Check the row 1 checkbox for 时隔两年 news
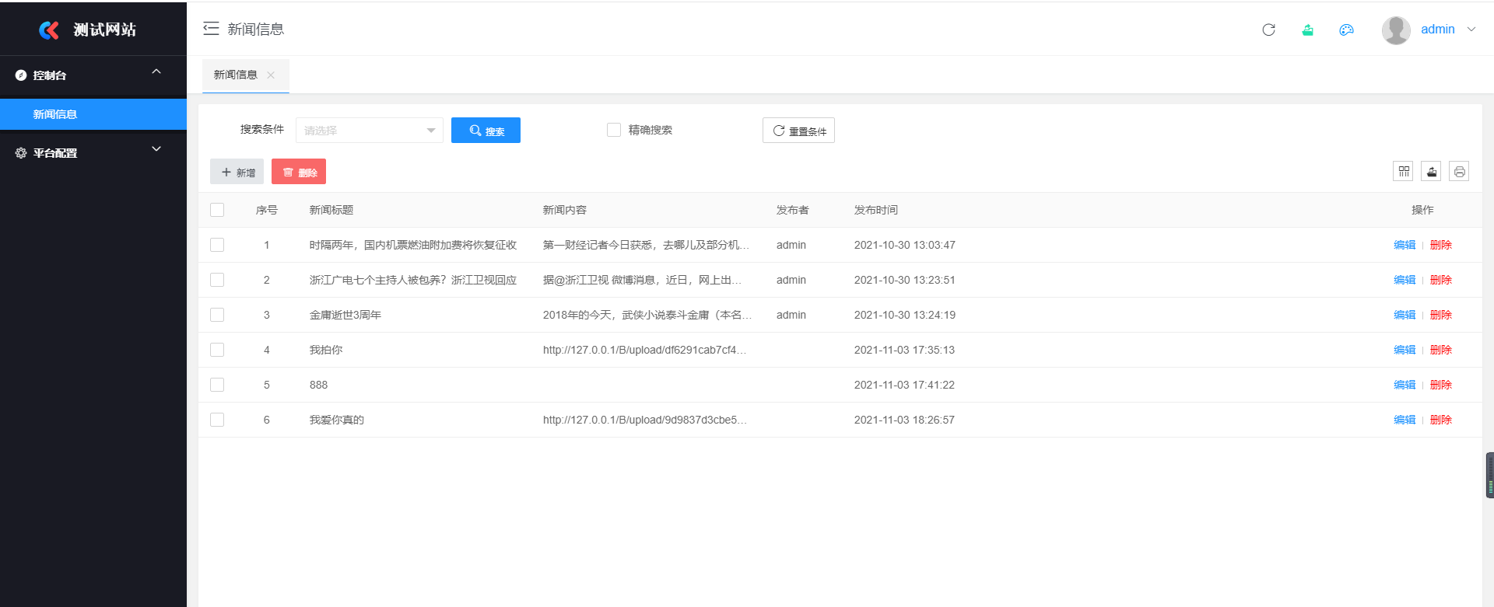Image resolution: width=1494 pixels, height=607 pixels. [217, 245]
